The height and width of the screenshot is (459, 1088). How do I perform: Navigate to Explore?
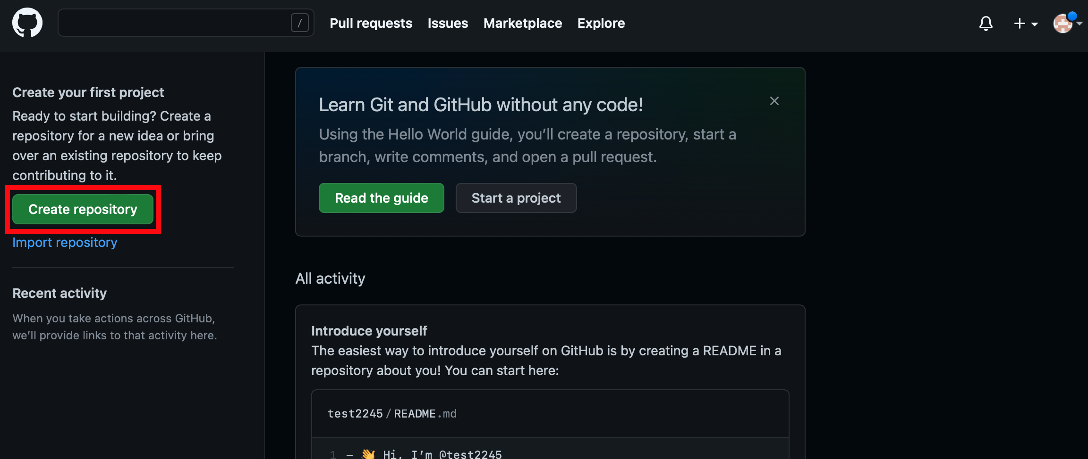click(x=601, y=23)
